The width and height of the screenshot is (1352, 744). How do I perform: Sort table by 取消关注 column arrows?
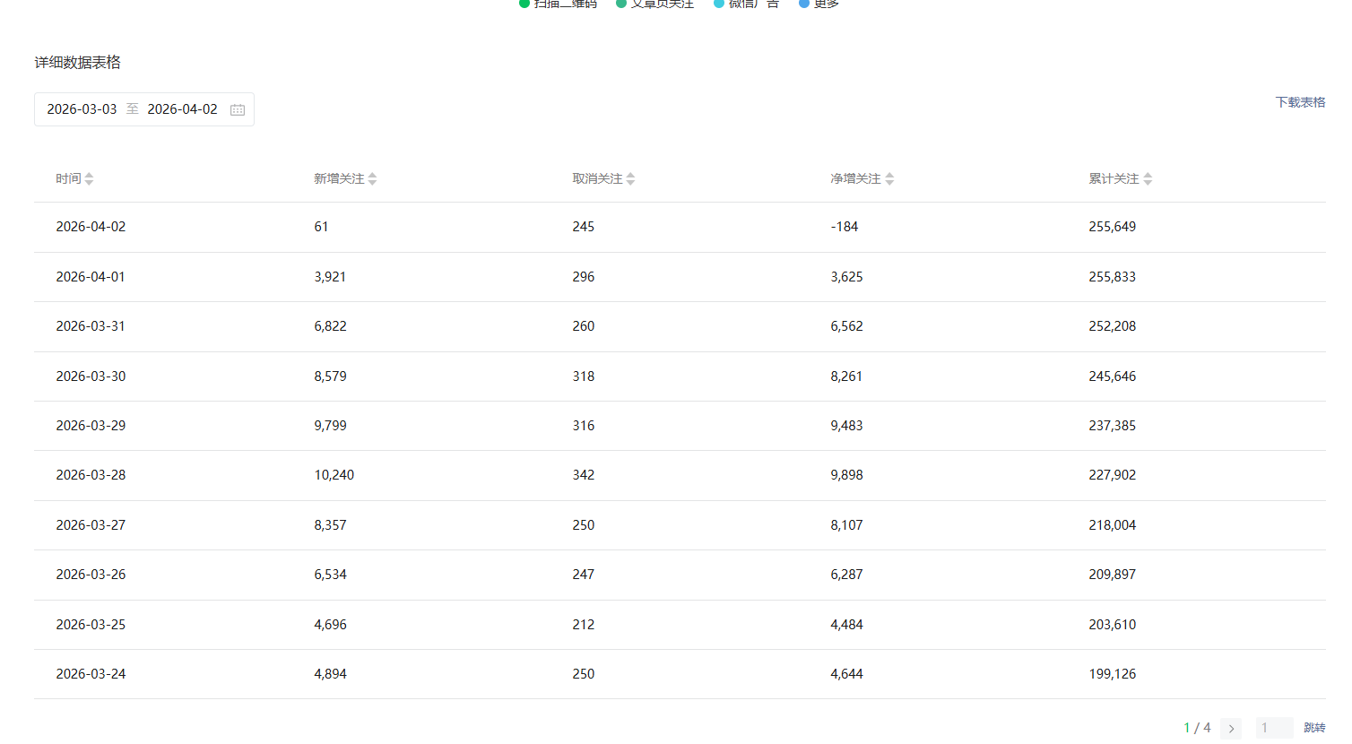(x=630, y=179)
